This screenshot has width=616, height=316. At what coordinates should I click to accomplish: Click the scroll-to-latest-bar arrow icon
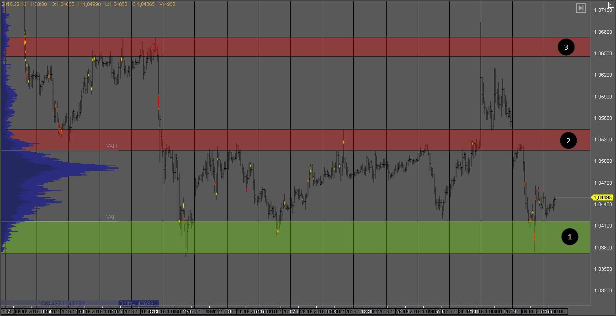(x=581, y=8)
